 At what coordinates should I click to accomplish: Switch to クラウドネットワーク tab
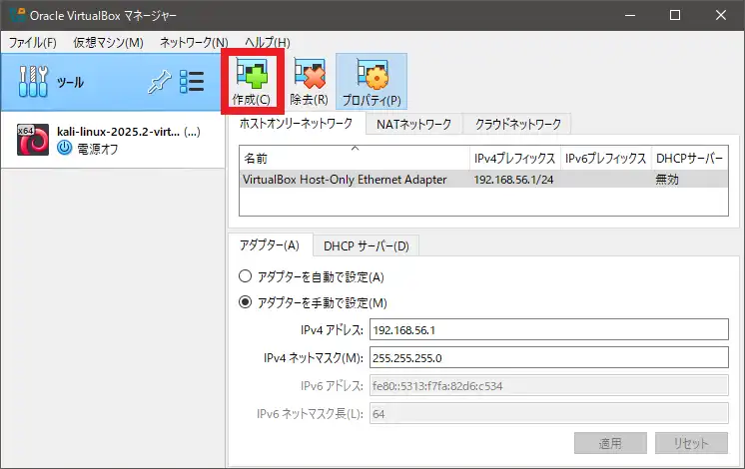coord(518,125)
